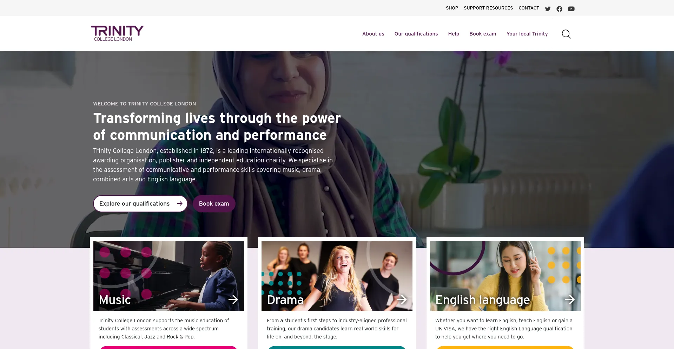Click the Explore our qualifications button
674x349 pixels.
point(140,203)
